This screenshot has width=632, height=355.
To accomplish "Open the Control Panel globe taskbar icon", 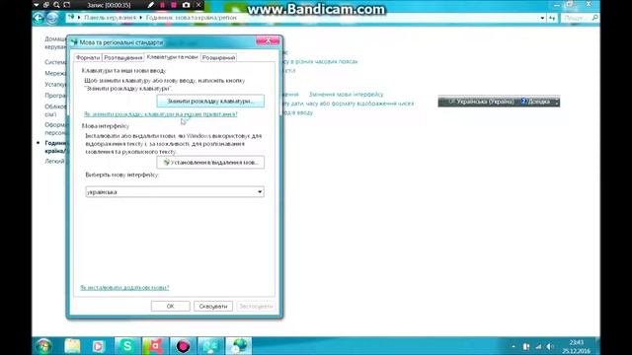I will pyautogui.click(x=238, y=346).
